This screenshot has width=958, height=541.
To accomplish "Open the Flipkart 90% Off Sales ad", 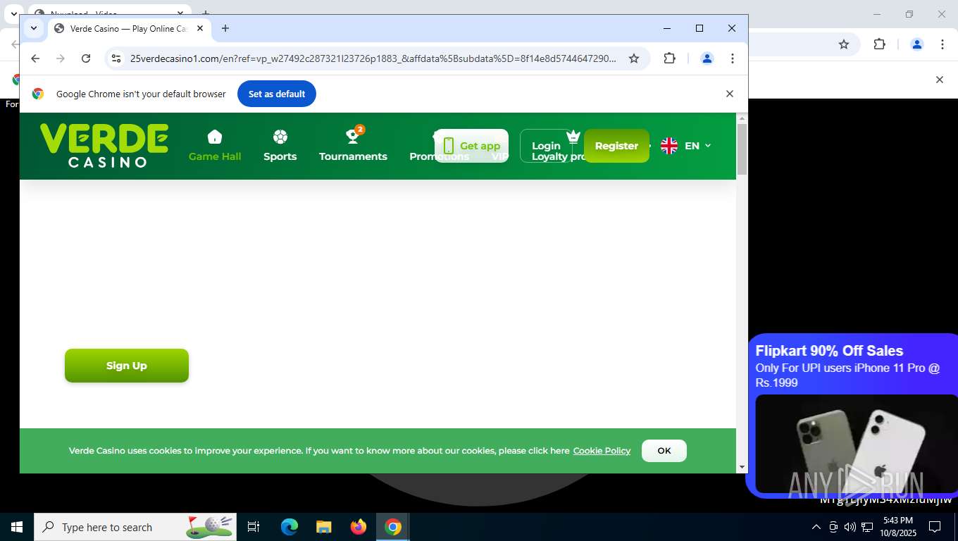I will coord(852,416).
